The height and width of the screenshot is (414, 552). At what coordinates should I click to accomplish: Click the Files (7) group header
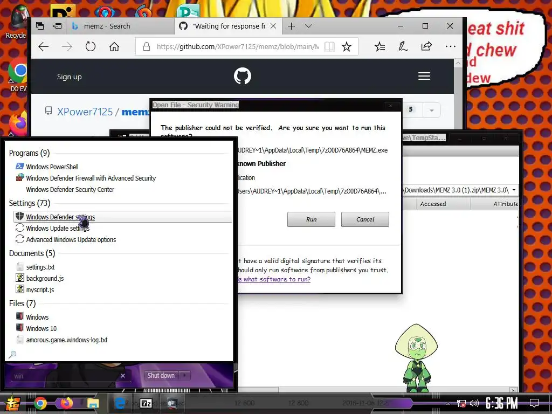point(22,303)
